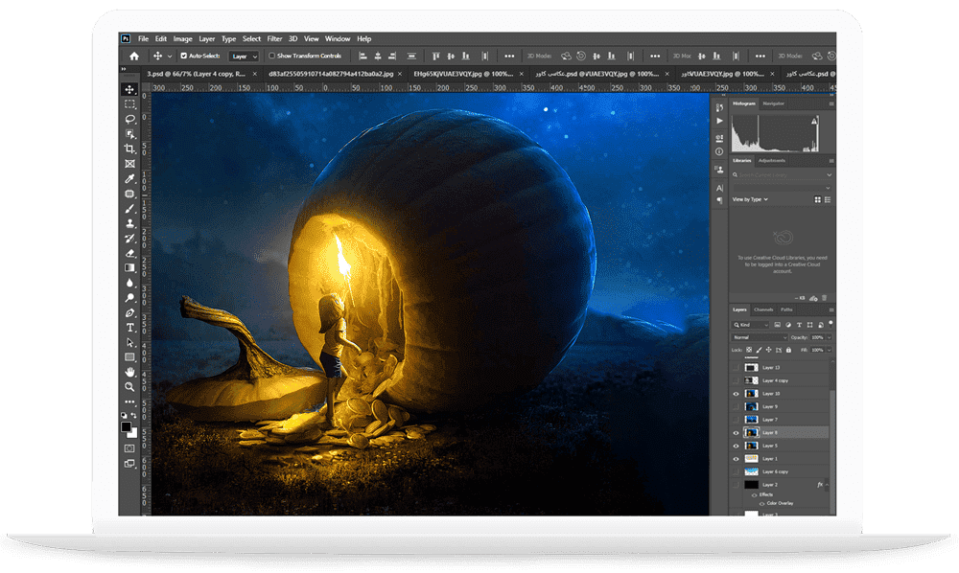Select the Dodge tool
The image size is (959, 573).
coord(129,297)
